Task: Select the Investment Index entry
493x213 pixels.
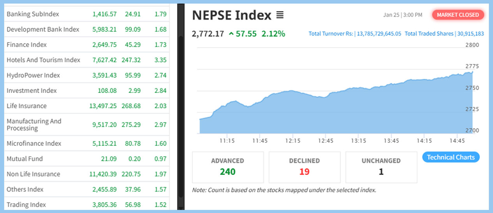Action: point(32,91)
